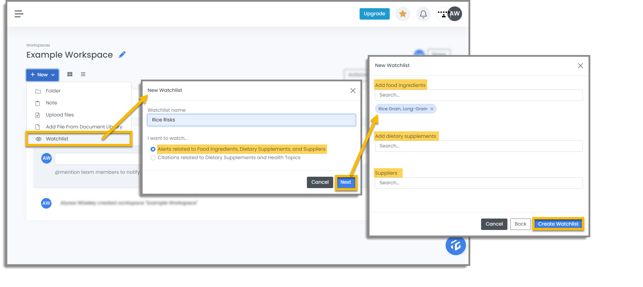Edit workspace name with pencil icon
Viewport: 643px width, 287px height.
click(x=122, y=55)
